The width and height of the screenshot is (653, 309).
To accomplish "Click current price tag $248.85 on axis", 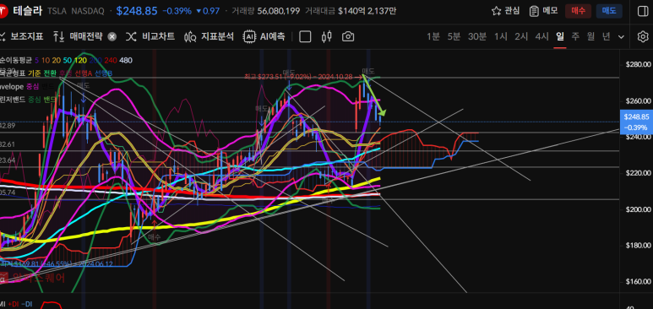I will 636,122.
